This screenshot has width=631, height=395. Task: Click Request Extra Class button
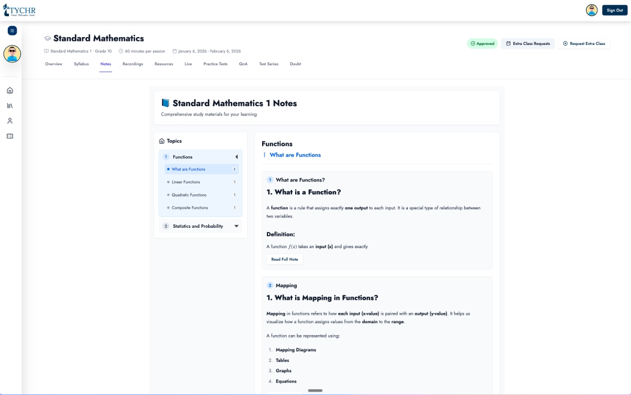(584, 44)
